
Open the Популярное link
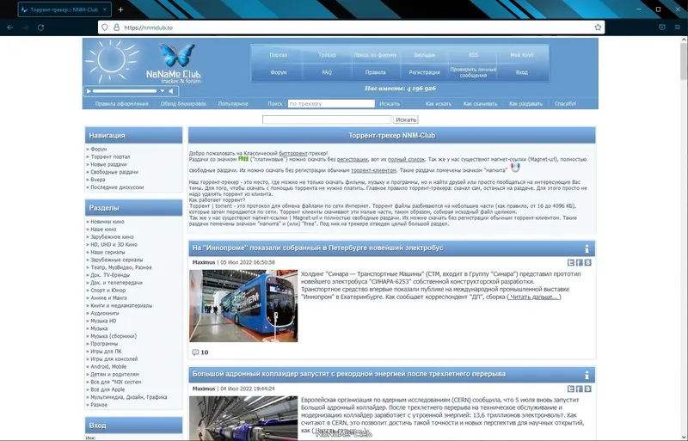[233, 104]
